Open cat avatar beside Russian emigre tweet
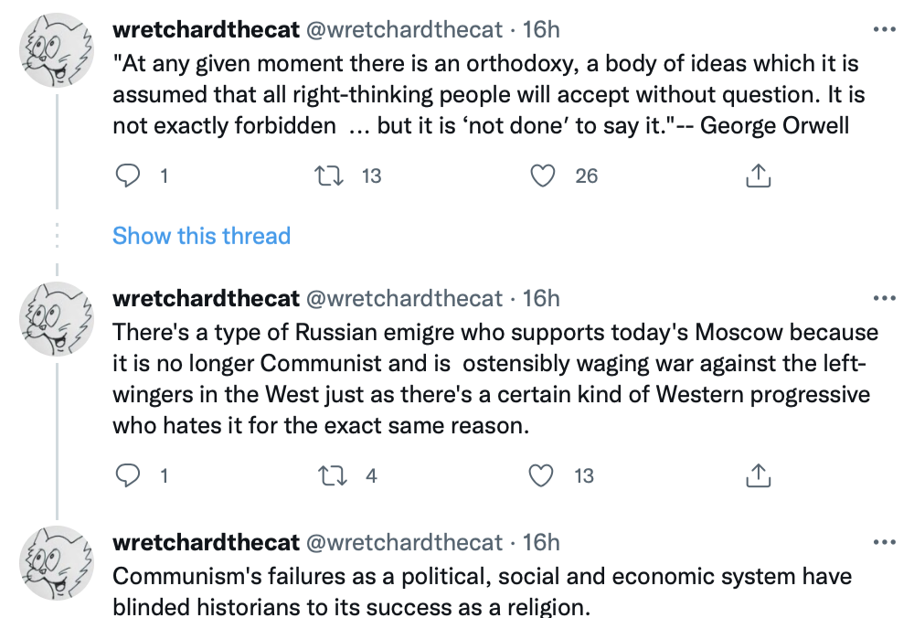Screen dimensions: 914x618 pos(57,320)
